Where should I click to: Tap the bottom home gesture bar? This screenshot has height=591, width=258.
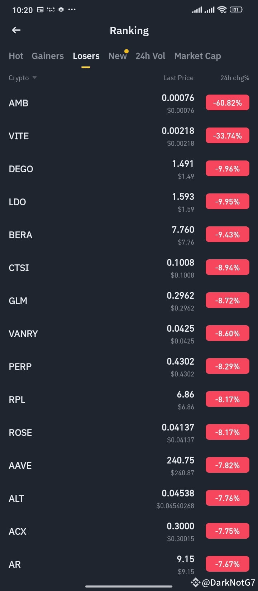coord(129,586)
